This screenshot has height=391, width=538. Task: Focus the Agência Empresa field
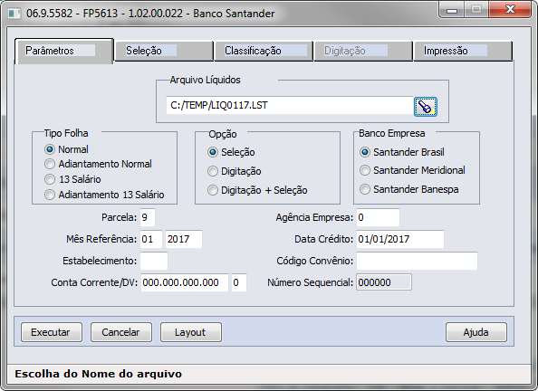pos(378,217)
